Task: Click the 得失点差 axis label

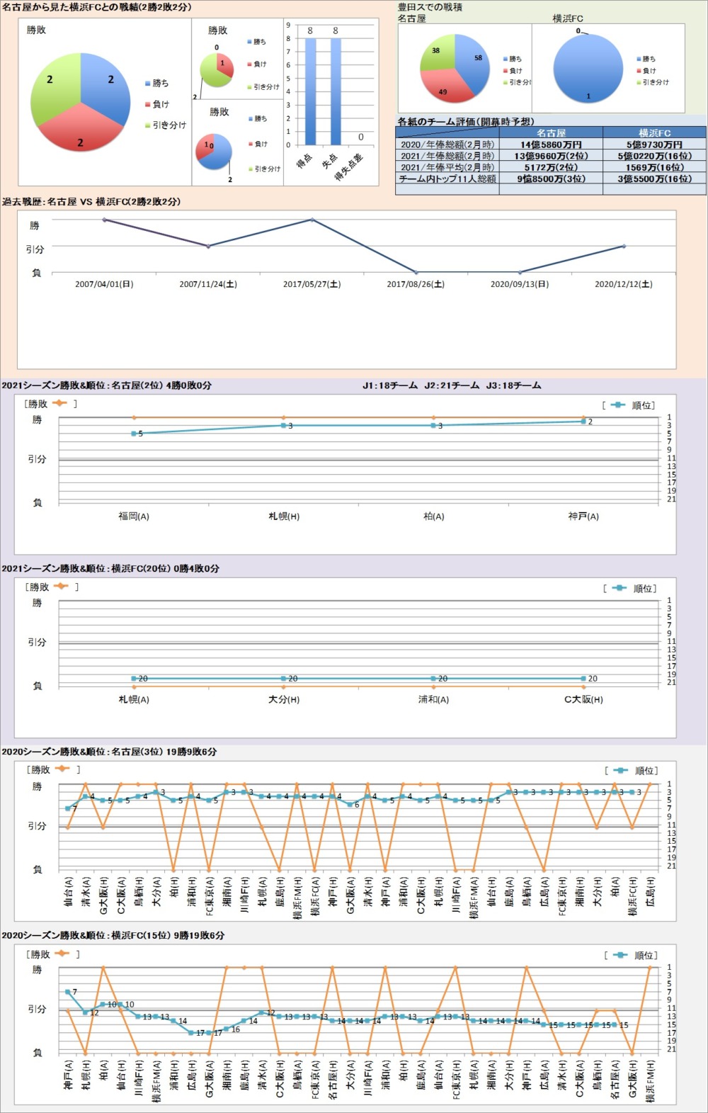Action: 350,166
